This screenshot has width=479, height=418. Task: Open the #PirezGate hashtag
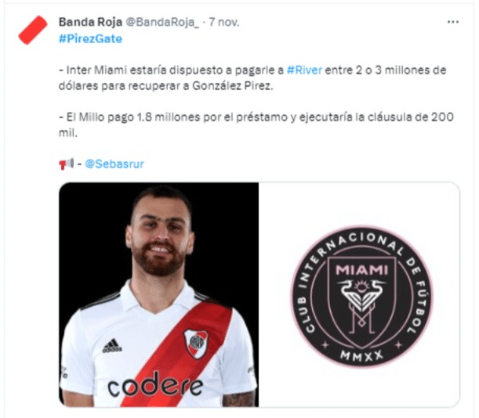(x=90, y=39)
